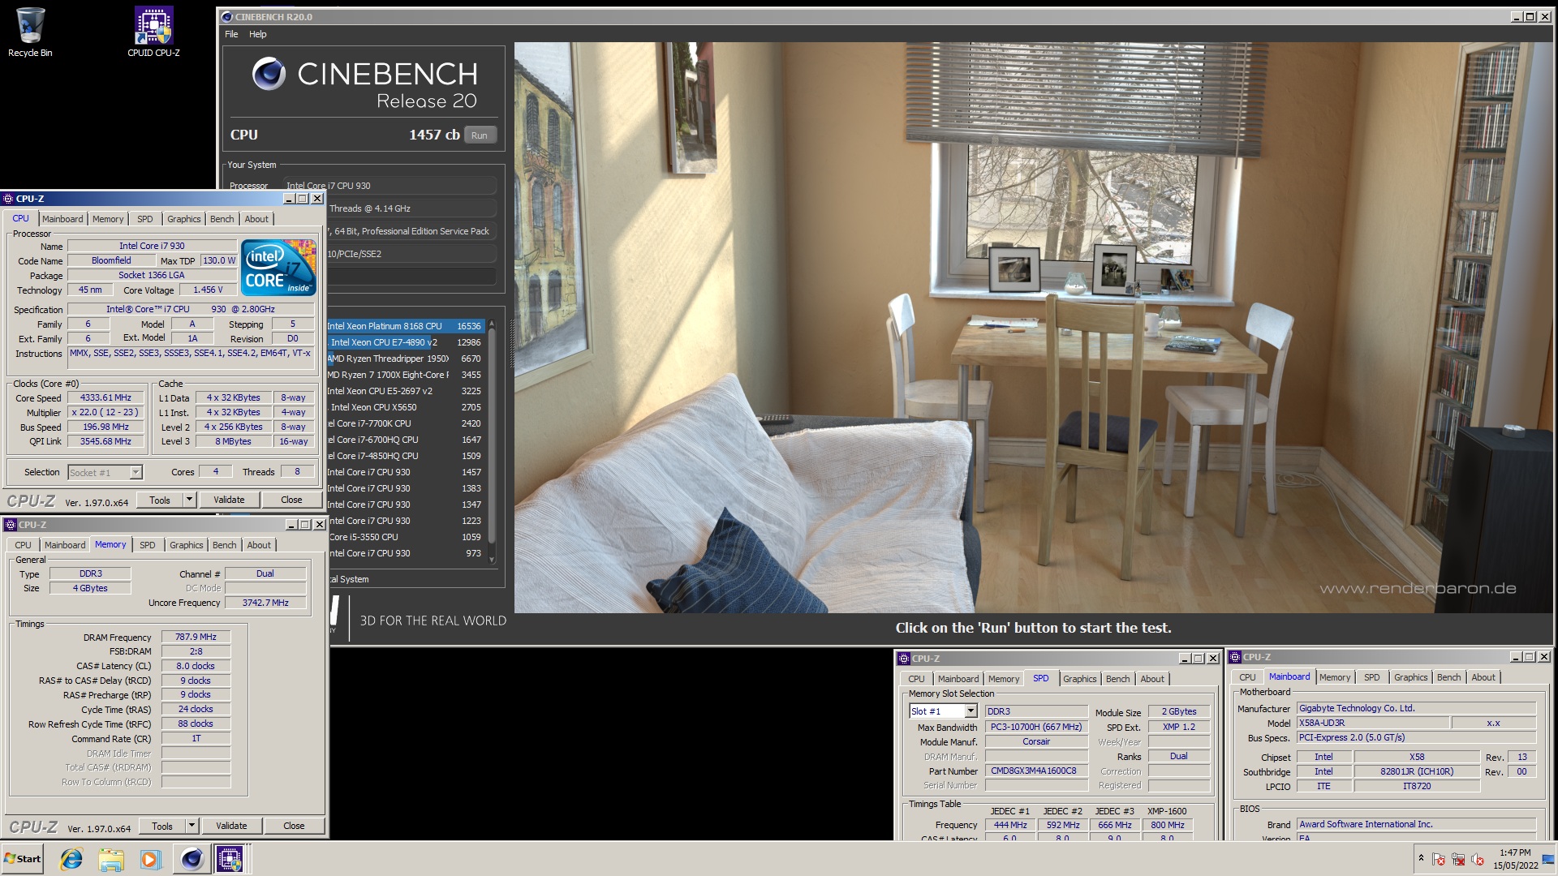Open Memory tab in CPU-Z SPD window
Screen dimensions: 1558x876
coord(1003,679)
